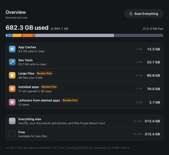169x155 pixels.
Task: Click the Scan Everything button
Action: [144, 14]
